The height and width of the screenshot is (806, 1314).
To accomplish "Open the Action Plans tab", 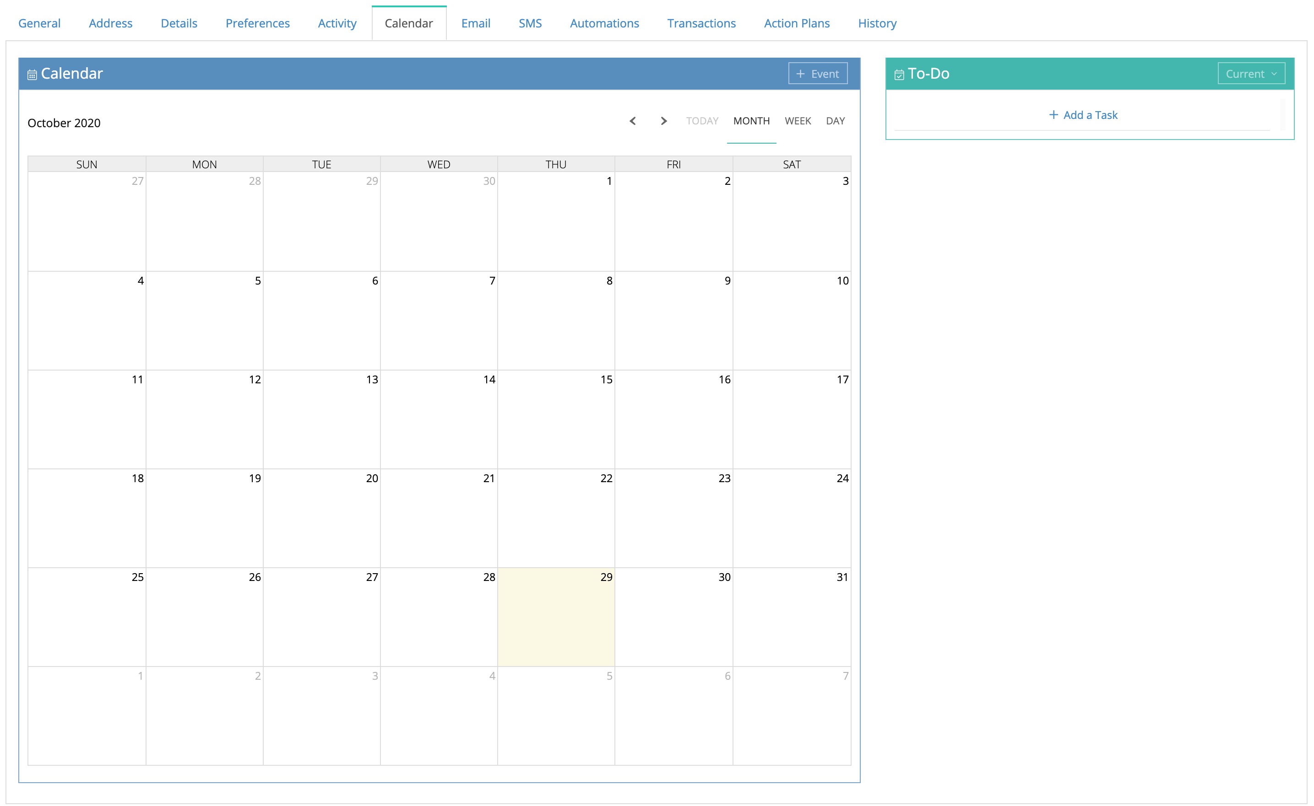I will coord(796,23).
